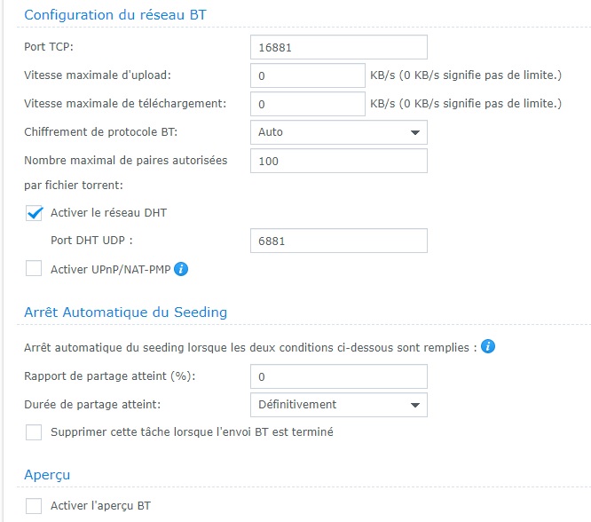Click info icon beside seeding conditions text
The height and width of the screenshot is (522, 591).
click(487, 345)
